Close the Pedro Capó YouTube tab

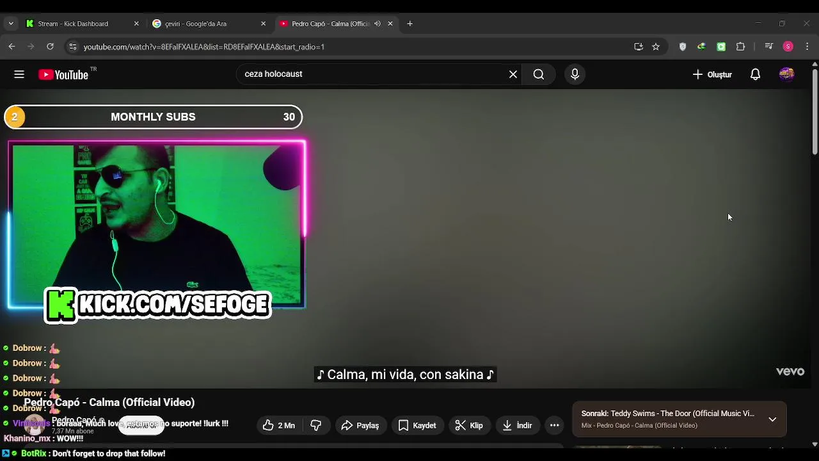point(390,24)
